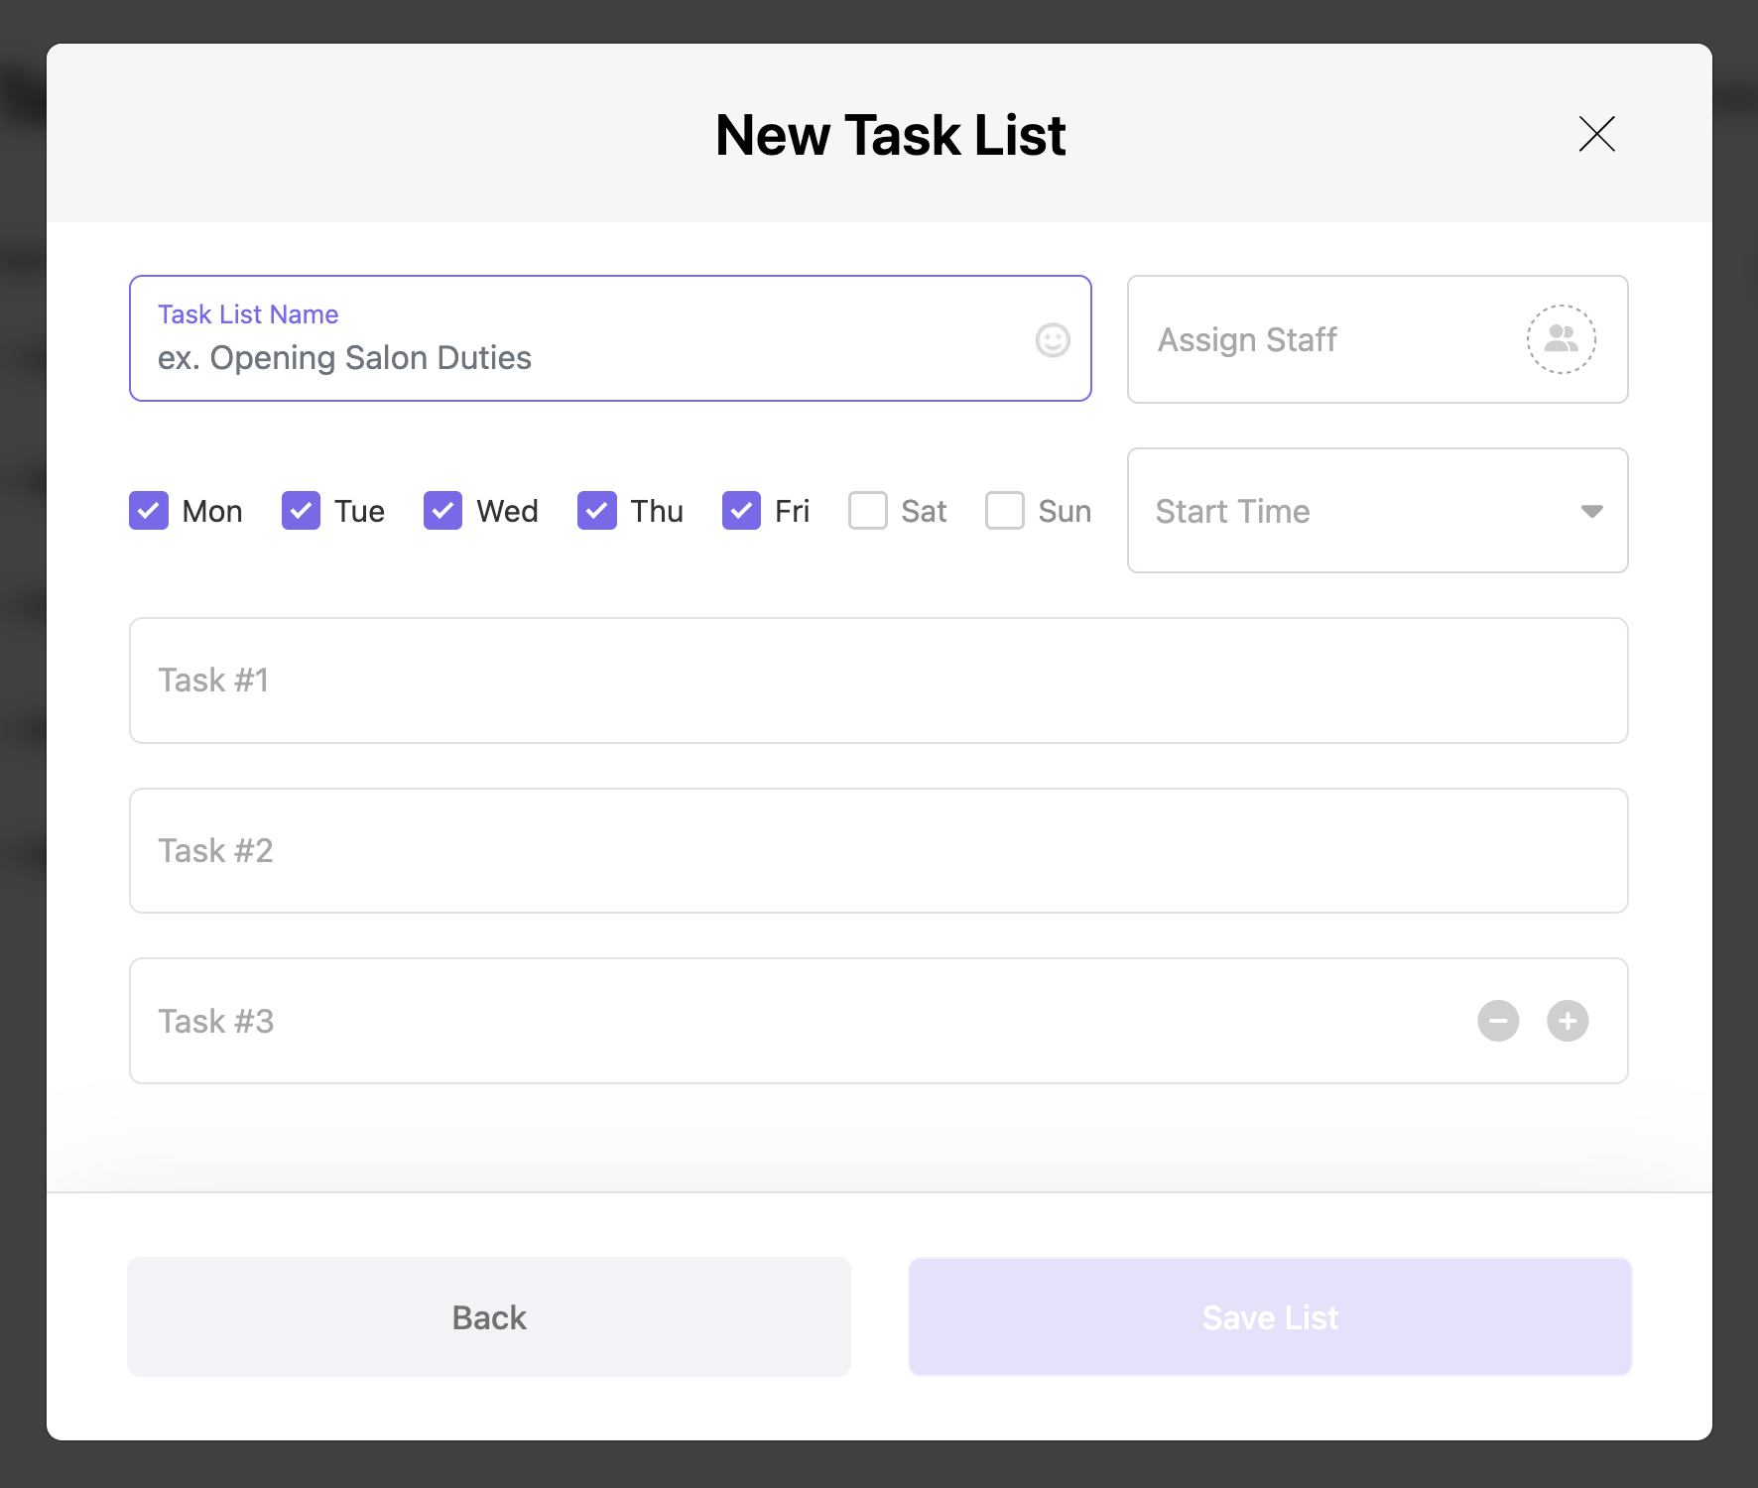Click the Task #3 text field
This screenshot has width=1758, height=1488.
tap(878, 1021)
